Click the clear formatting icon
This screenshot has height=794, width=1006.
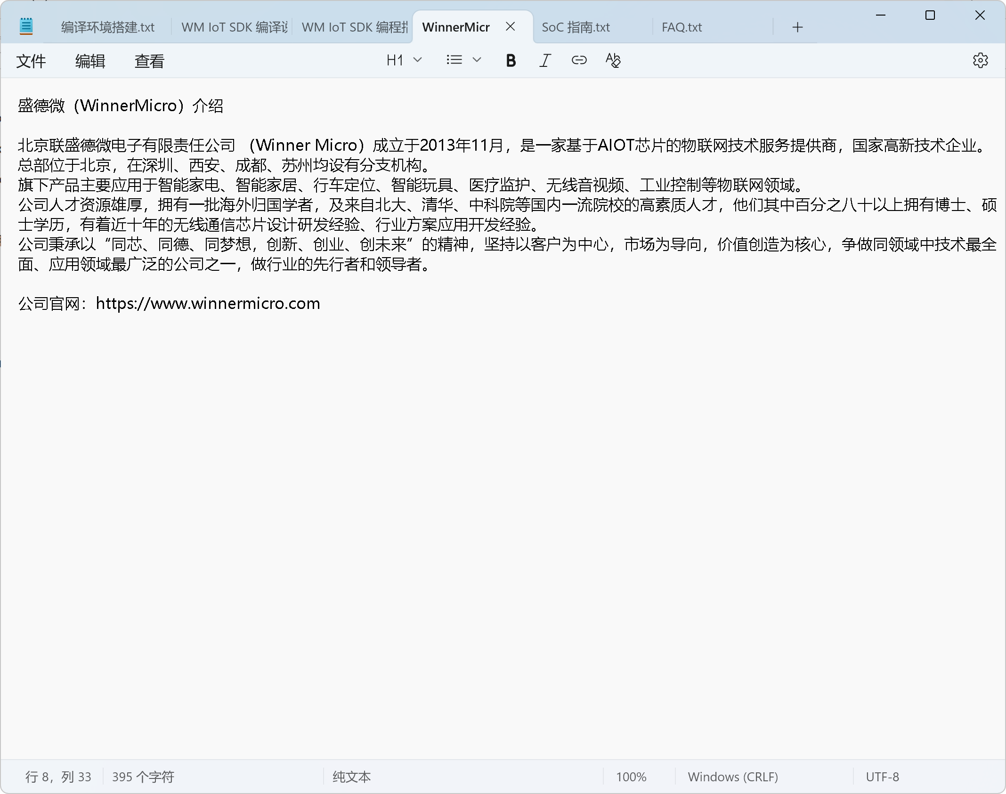[x=613, y=60]
